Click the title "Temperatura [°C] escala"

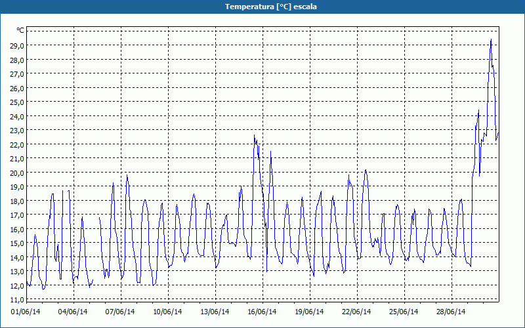(271, 7)
